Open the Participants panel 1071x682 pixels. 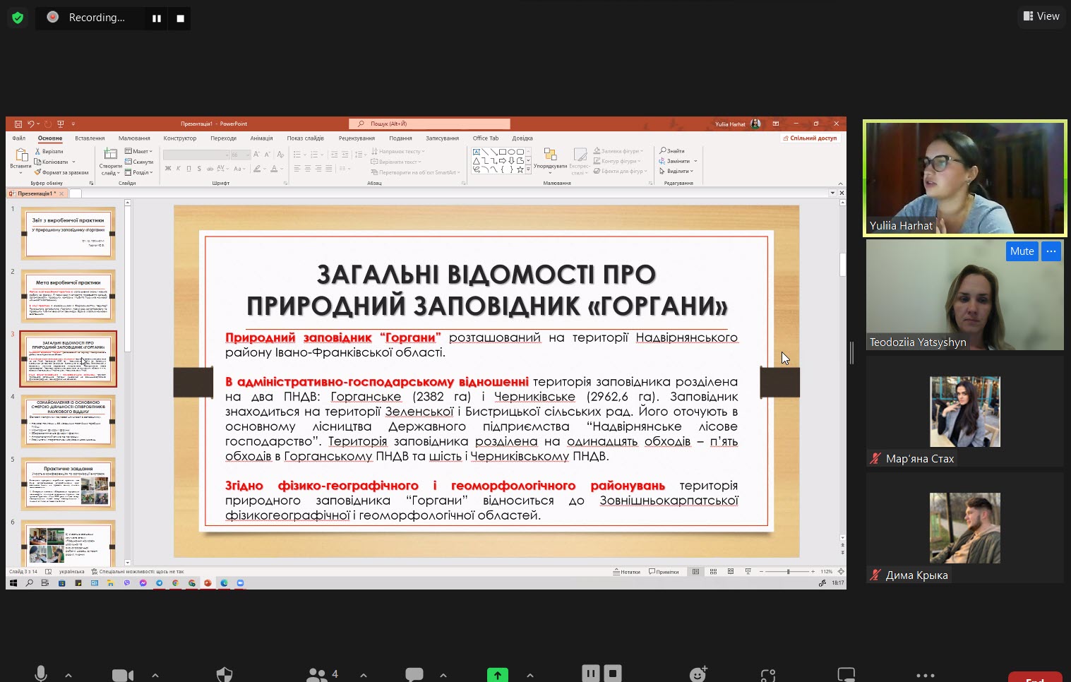[x=318, y=675]
